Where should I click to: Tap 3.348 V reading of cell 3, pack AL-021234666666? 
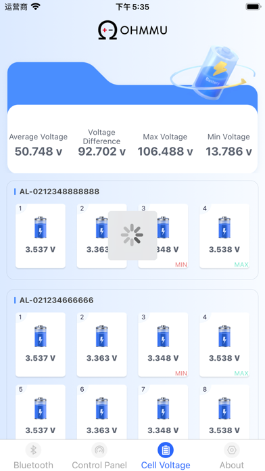click(x=163, y=358)
